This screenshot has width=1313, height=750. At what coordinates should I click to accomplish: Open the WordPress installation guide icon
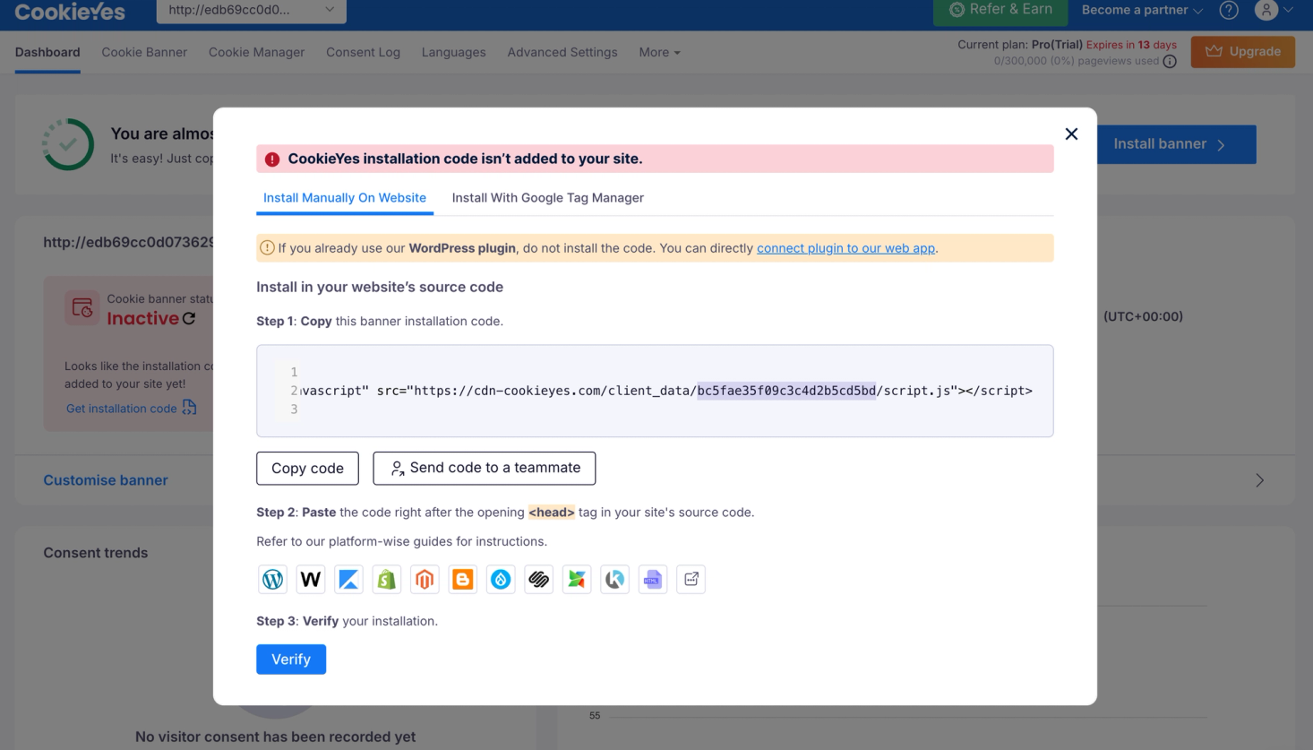point(272,579)
